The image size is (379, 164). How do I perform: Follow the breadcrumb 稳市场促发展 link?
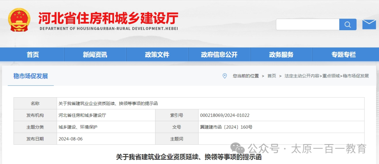click(x=356, y=76)
